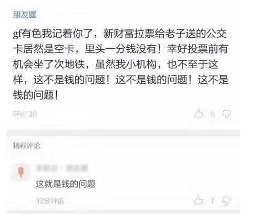Like the main post with thumbs-up

coord(199,113)
